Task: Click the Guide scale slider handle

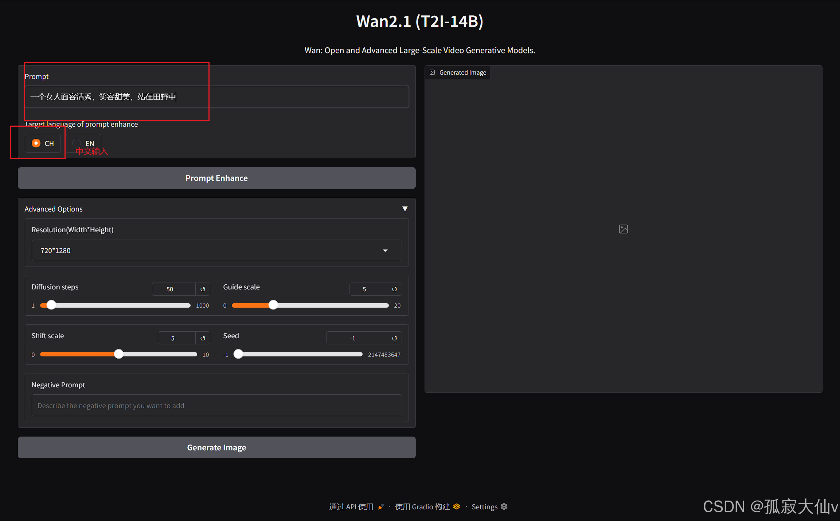Action: point(273,305)
